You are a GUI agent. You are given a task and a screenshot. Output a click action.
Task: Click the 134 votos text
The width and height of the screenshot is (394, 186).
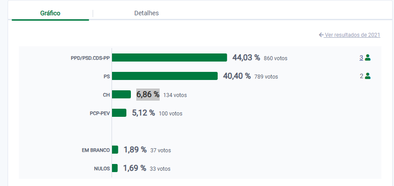[x=175, y=95]
